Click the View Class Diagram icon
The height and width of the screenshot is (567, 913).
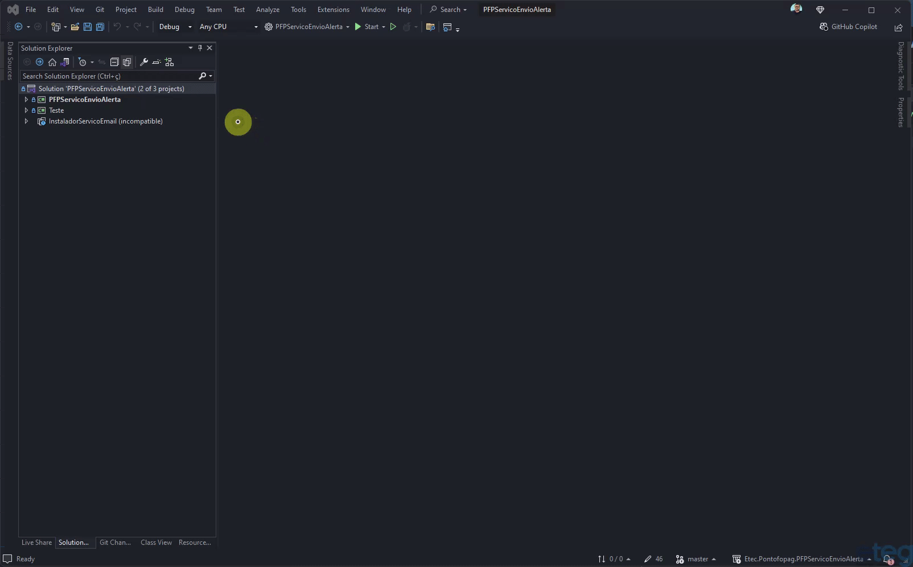pos(169,62)
